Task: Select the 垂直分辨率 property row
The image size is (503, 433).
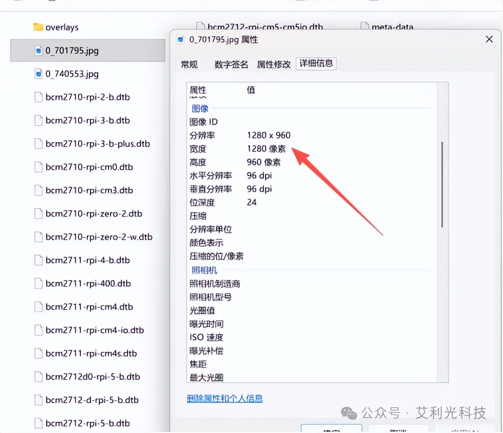Action: point(311,189)
